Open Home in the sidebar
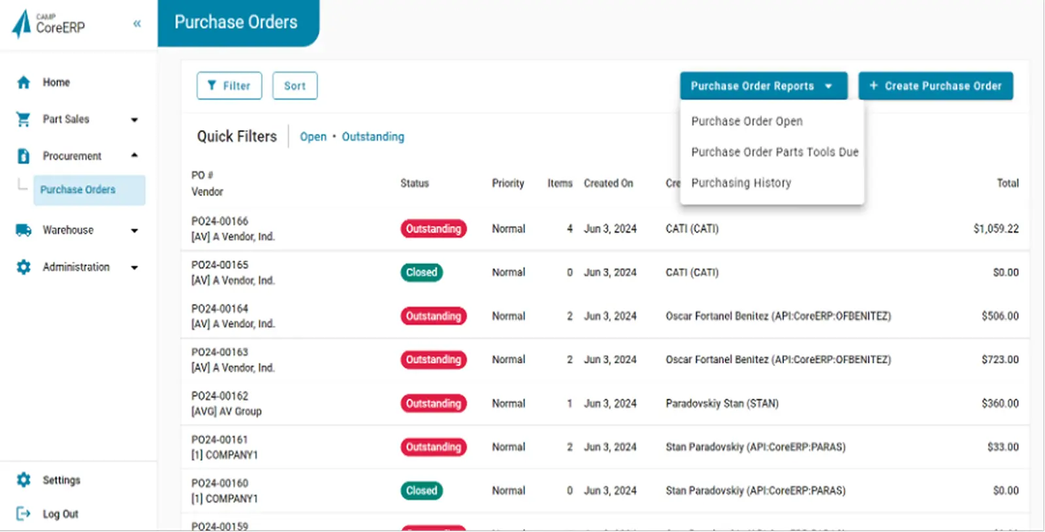 pos(56,82)
